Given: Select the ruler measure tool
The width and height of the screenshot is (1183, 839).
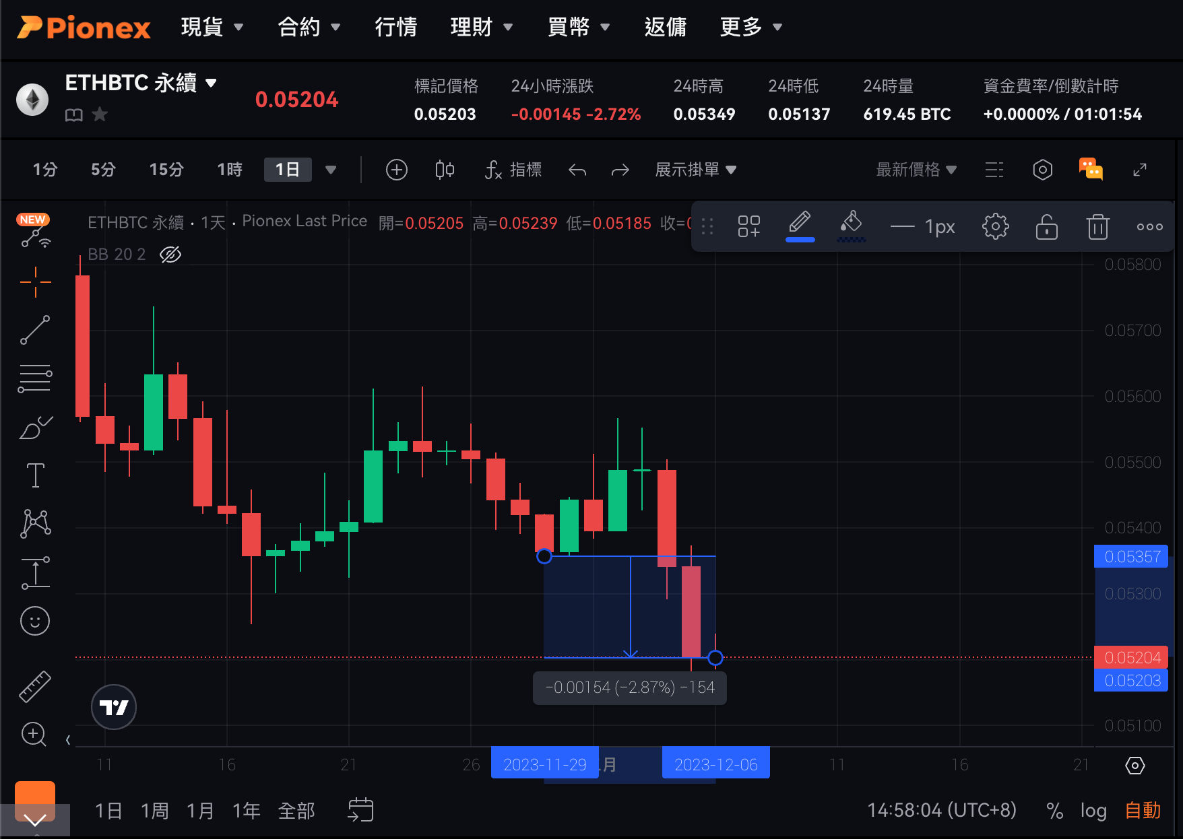Looking at the screenshot, I should click(35, 687).
